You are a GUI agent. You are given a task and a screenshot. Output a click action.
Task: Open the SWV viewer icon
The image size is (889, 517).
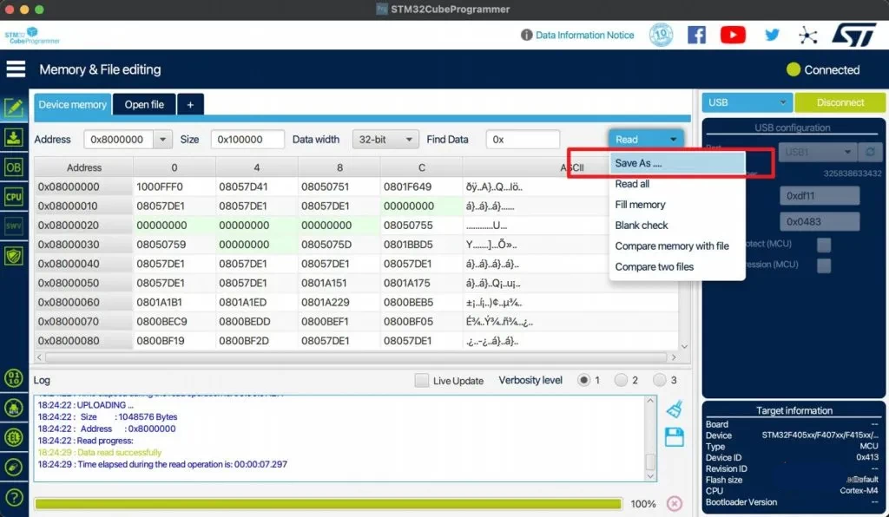point(14,226)
